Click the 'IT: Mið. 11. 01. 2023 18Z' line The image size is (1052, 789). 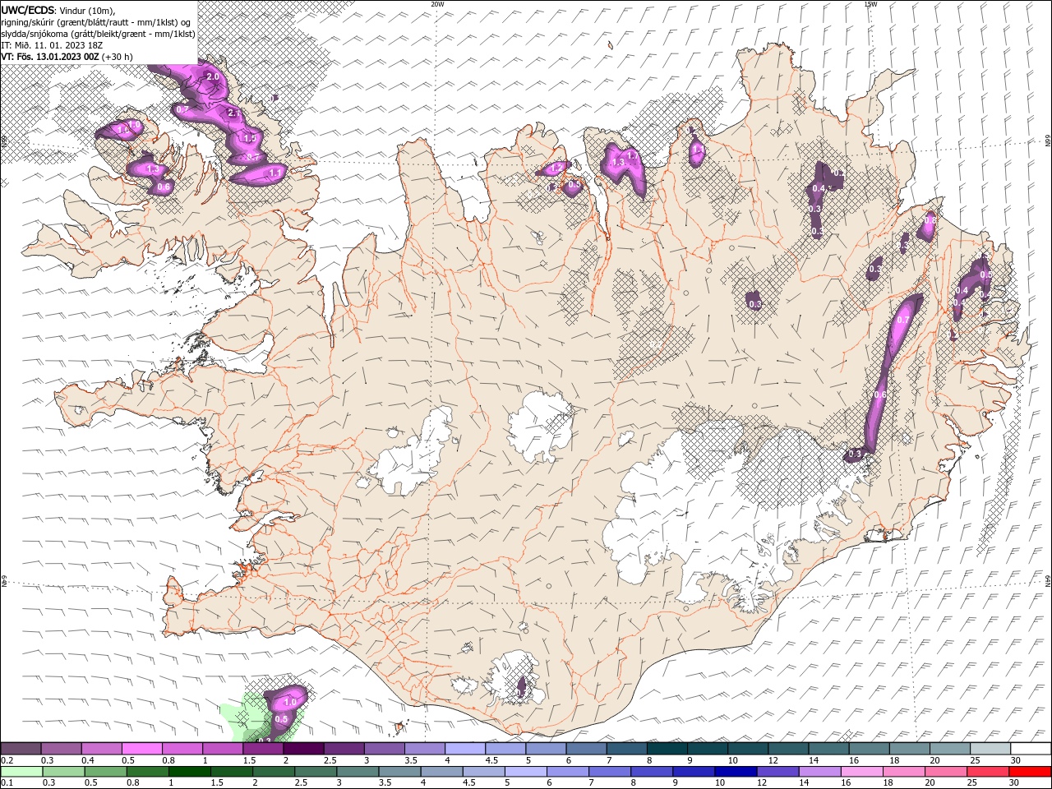[50, 45]
